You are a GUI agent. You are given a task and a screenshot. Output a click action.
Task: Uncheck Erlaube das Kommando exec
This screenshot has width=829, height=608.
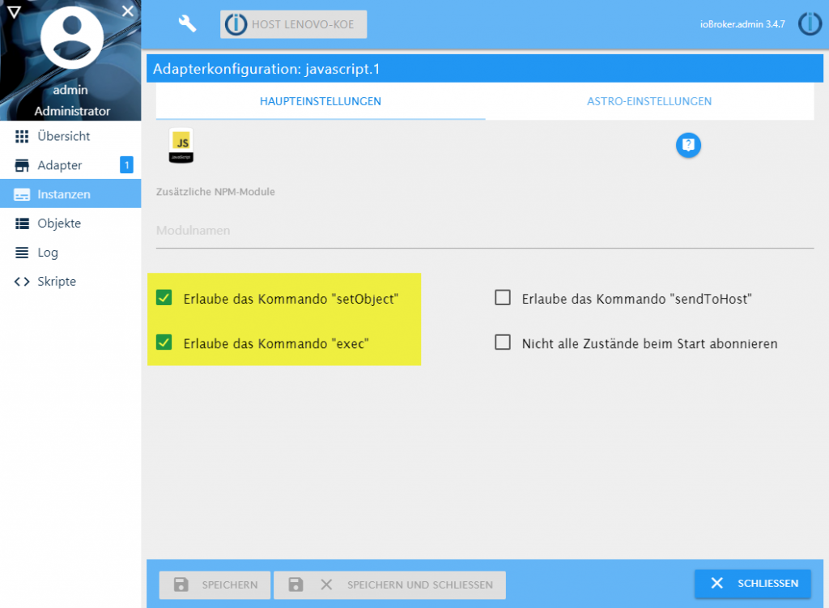pos(164,343)
